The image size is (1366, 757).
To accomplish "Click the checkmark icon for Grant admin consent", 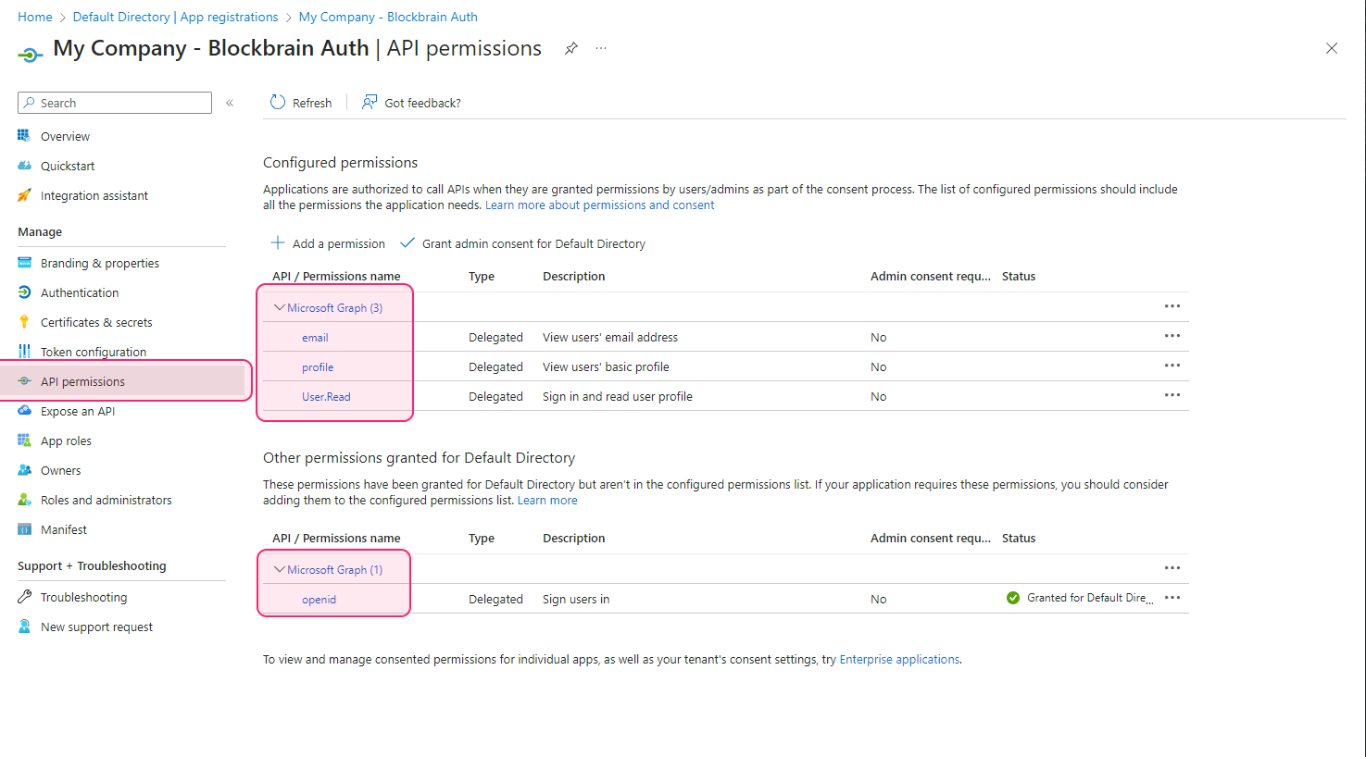I will pyautogui.click(x=407, y=243).
